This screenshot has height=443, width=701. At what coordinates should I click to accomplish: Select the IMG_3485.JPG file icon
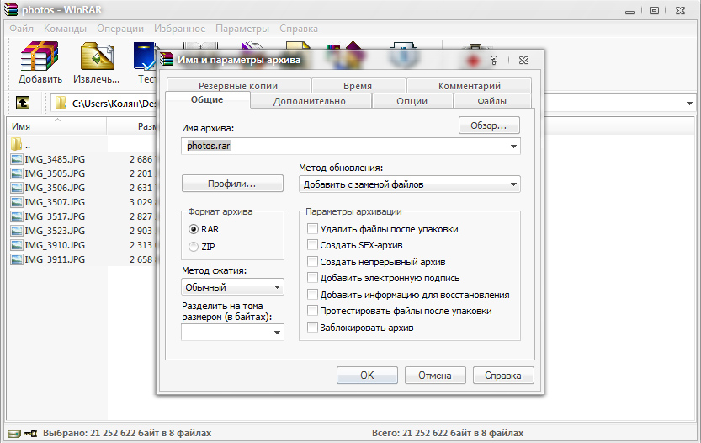click(17, 159)
